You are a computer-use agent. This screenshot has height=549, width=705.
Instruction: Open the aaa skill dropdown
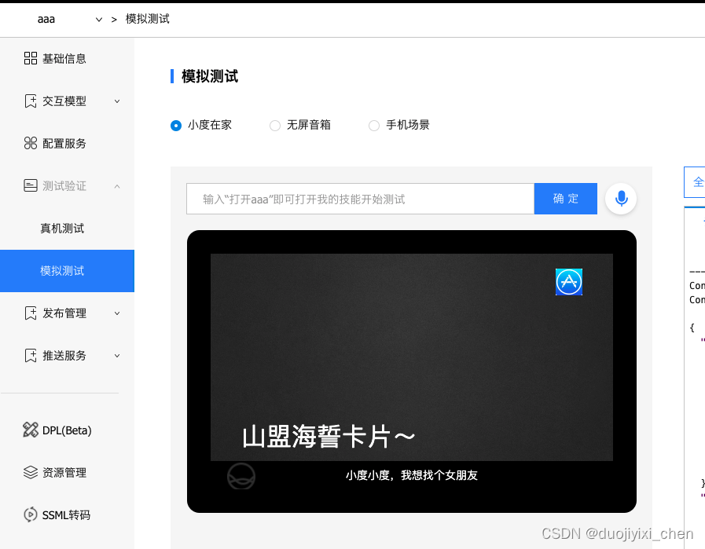coord(70,20)
